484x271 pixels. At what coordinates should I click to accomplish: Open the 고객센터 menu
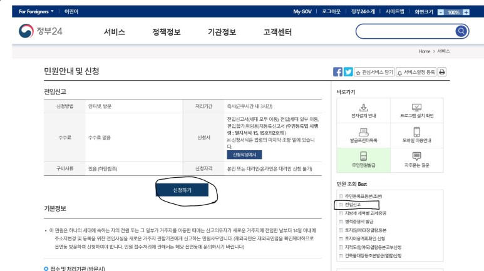277,32
